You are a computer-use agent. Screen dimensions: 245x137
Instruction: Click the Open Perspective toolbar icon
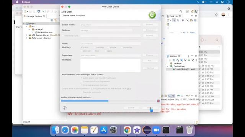click(187, 11)
